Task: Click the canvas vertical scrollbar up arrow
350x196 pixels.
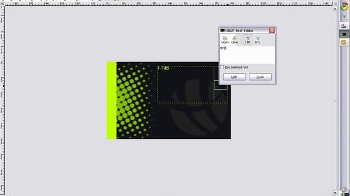Action: click(x=335, y=9)
